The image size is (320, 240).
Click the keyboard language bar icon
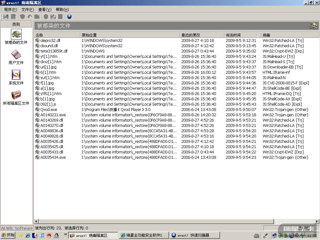point(257,236)
